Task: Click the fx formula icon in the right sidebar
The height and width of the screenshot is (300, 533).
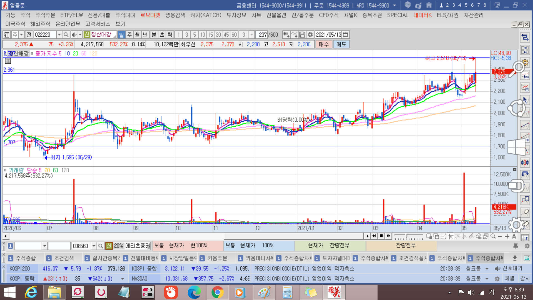Action: pyautogui.click(x=525, y=75)
